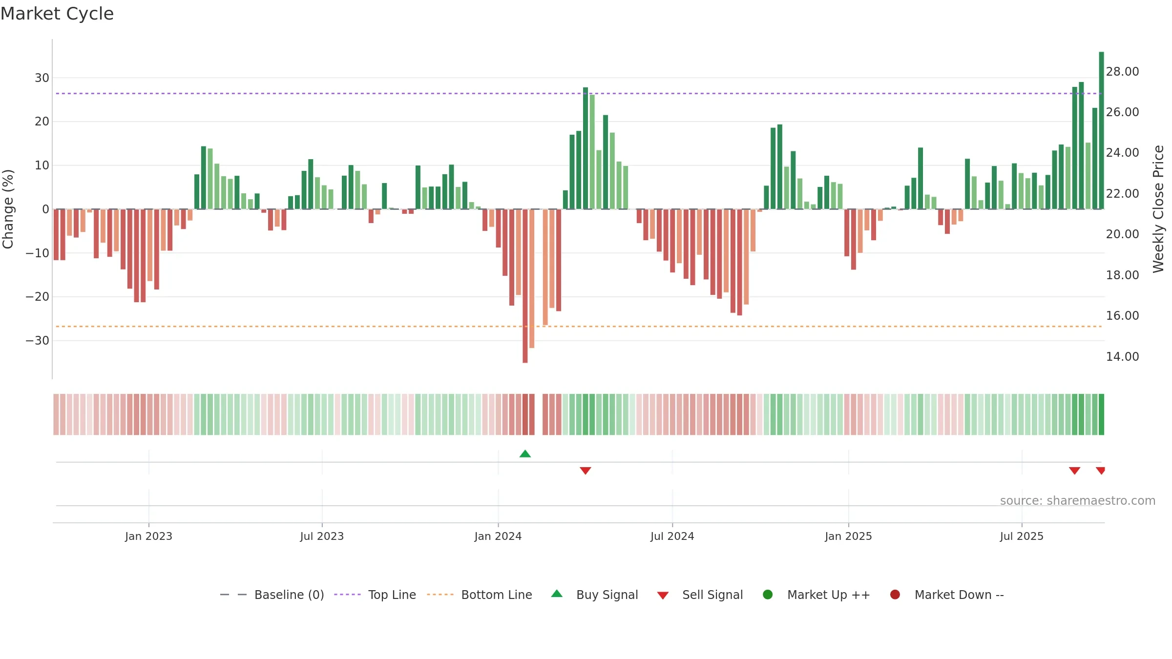Image resolution: width=1172 pixels, height=659 pixels.
Task: Click the deepest red bar below −30
Action: pyautogui.click(x=525, y=286)
